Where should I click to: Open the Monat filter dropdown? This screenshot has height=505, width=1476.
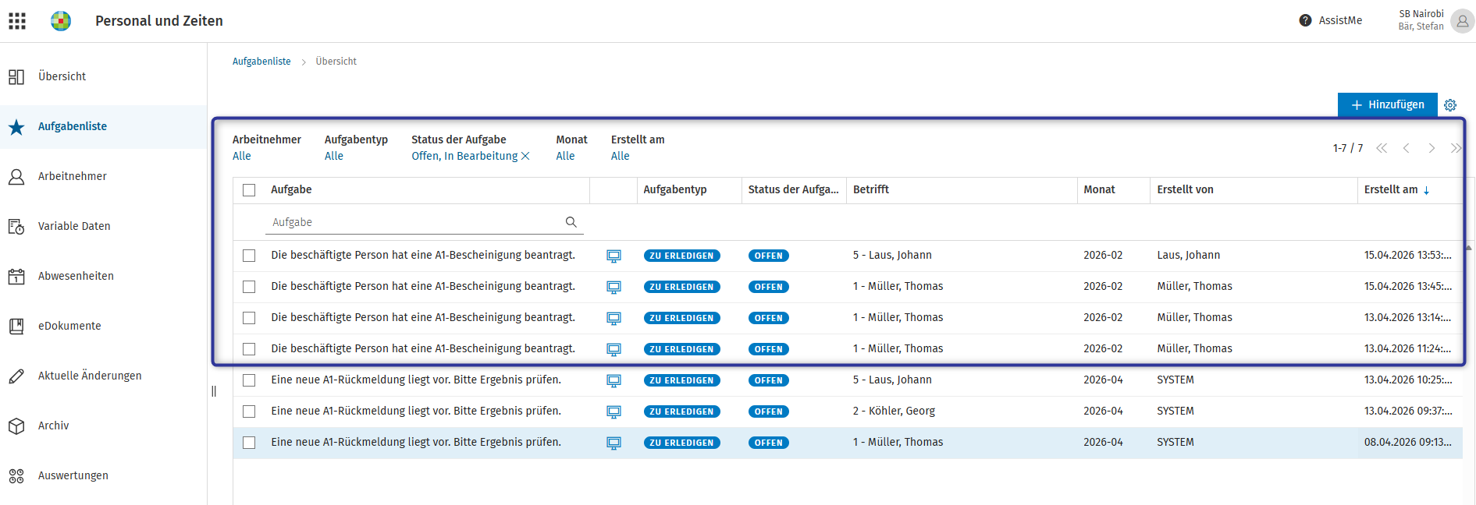[565, 156]
